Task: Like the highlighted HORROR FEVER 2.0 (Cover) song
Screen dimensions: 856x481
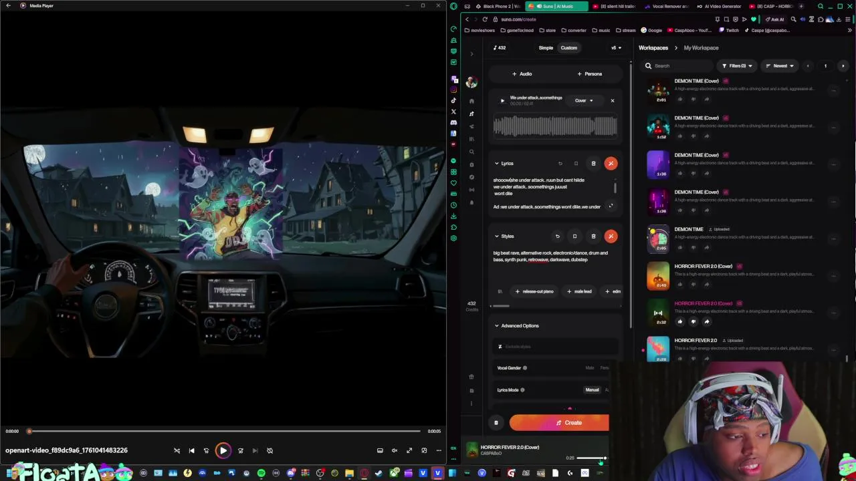Action: pyautogui.click(x=680, y=321)
